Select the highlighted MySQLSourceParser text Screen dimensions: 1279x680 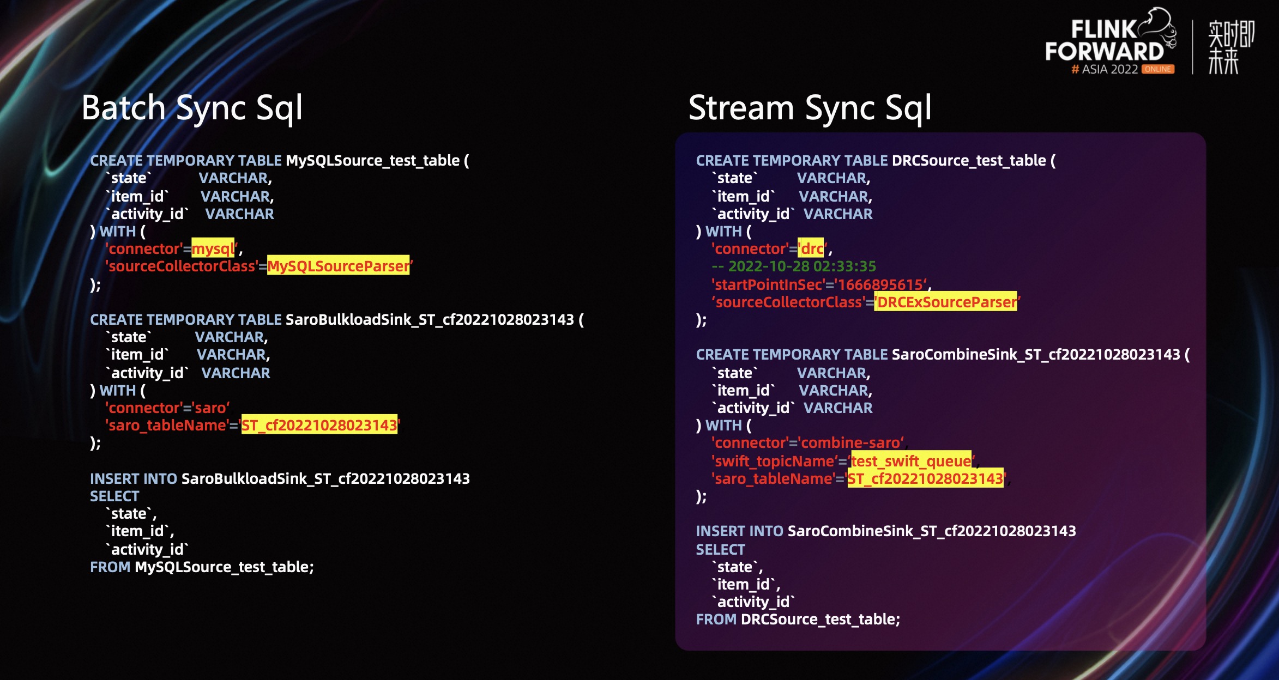coord(338,266)
